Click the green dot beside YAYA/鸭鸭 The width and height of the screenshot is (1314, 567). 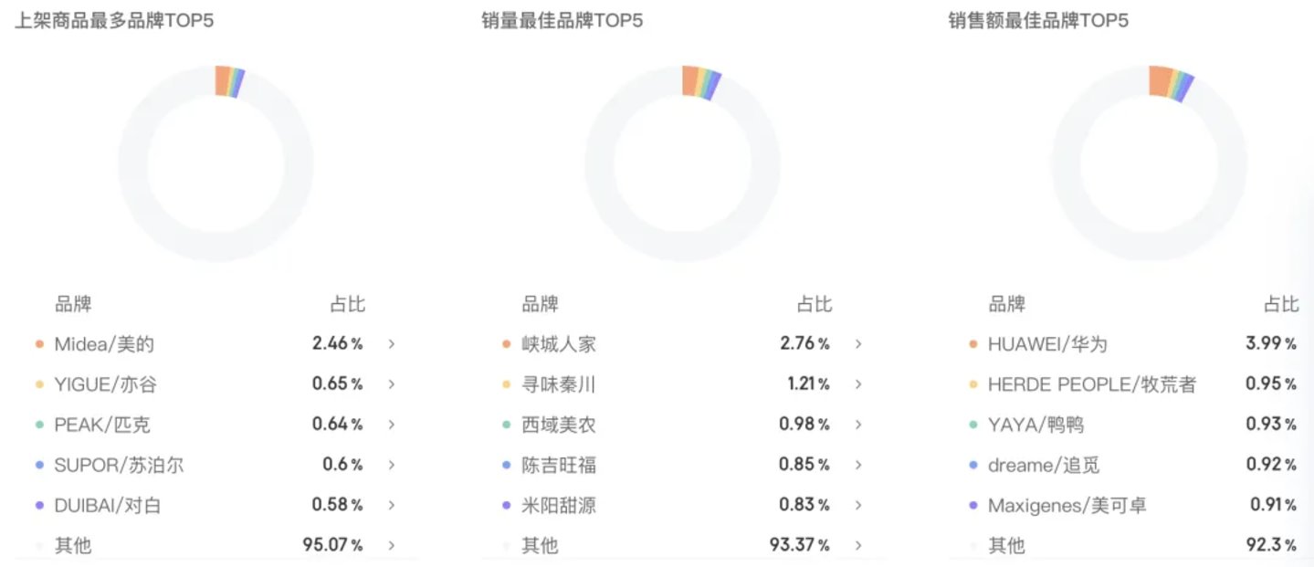click(972, 425)
